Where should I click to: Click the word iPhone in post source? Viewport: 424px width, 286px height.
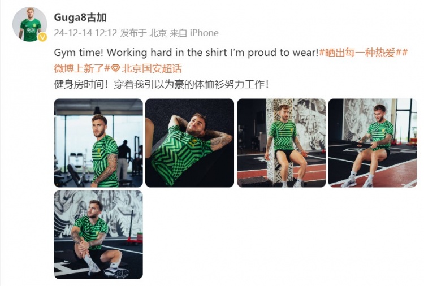coord(204,33)
